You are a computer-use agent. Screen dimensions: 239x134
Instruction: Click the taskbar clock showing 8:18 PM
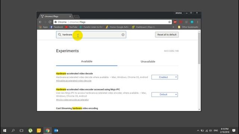tap(224, 131)
